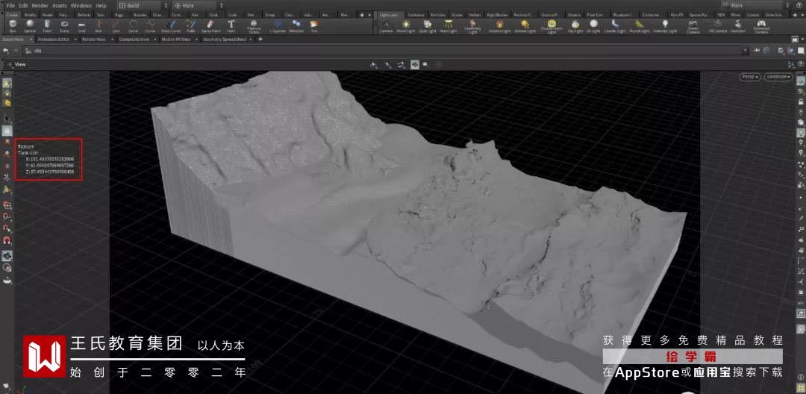Click the back arrow navigation button
806x394 pixels.
[x=5, y=51]
